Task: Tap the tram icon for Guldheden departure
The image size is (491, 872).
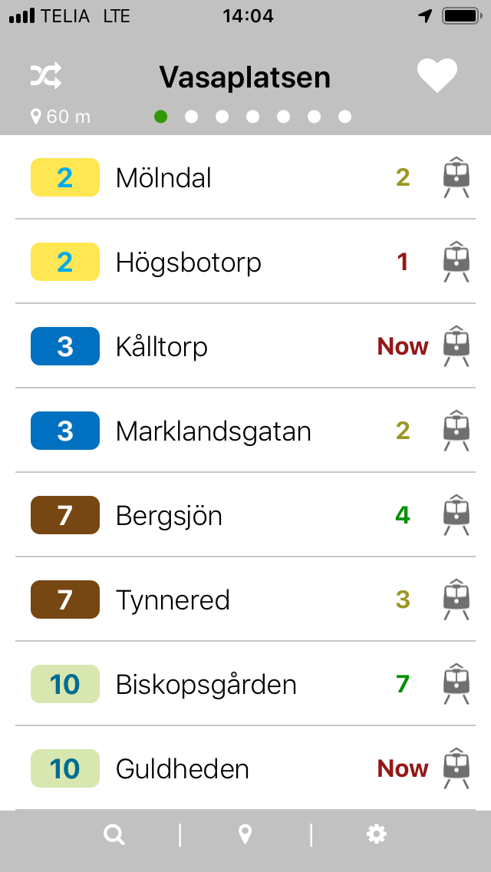Action: coord(456,768)
